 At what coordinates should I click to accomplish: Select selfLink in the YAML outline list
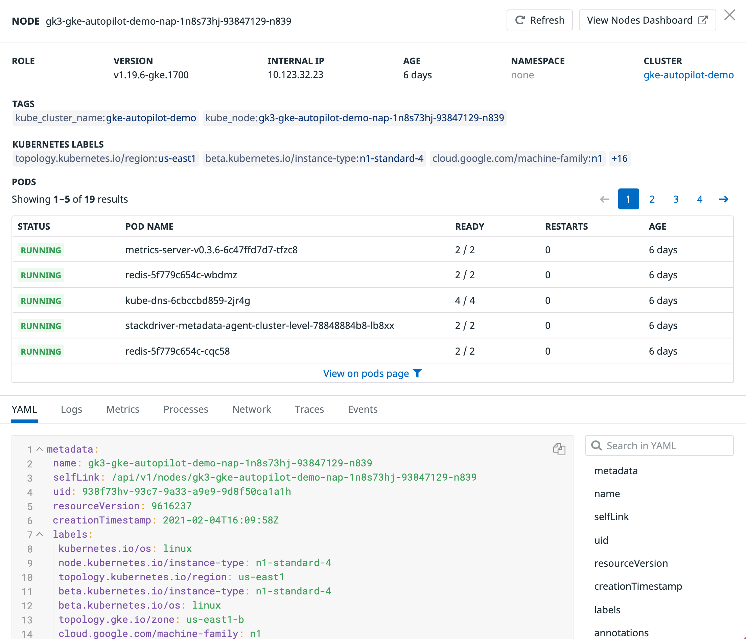pos(611,517)
